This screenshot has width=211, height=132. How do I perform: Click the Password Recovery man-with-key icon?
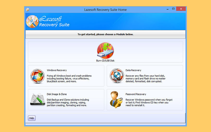116,100
